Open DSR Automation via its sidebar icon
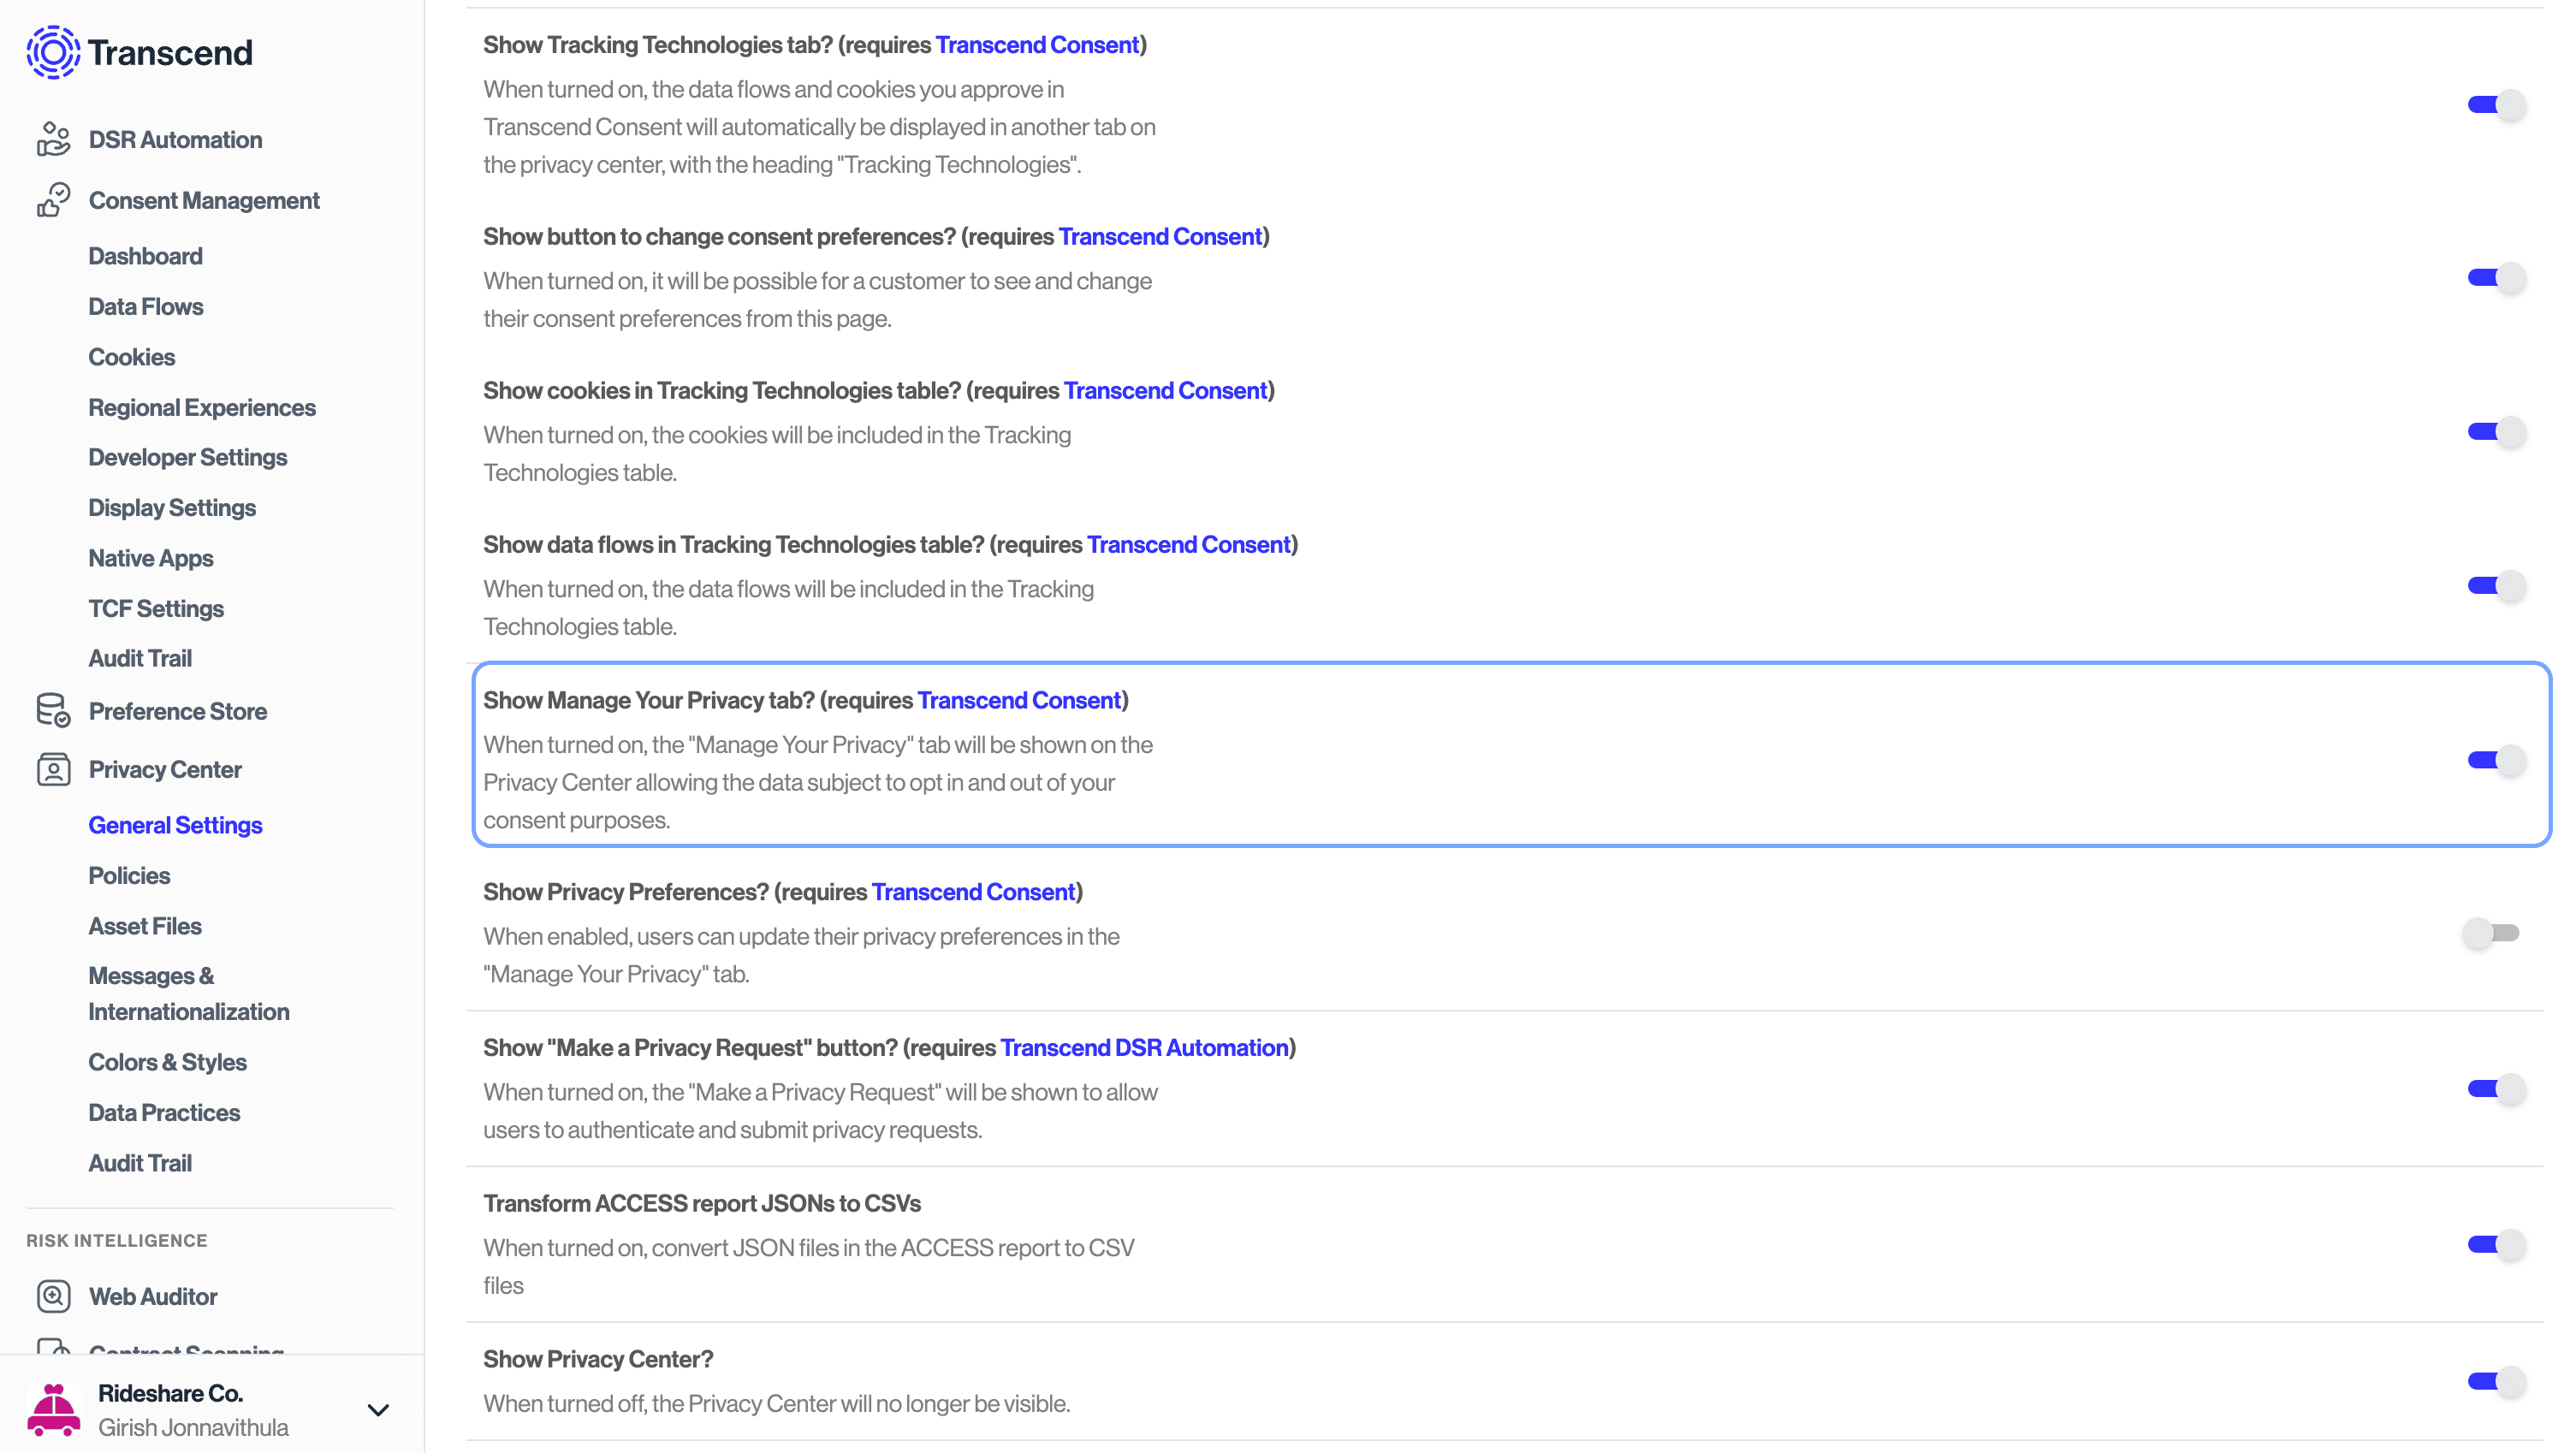The image size is (2576, 1453). 53,139
